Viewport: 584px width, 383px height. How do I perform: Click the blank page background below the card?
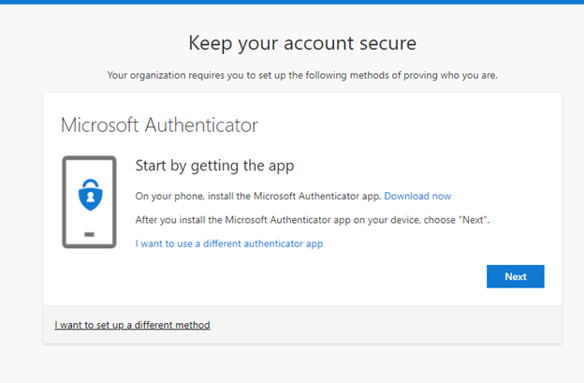tap(292, 363)
